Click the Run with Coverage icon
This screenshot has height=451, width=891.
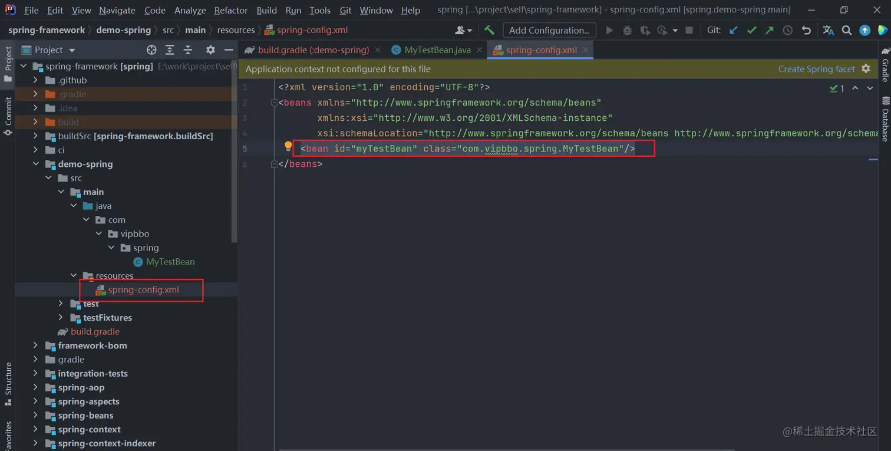[x=645, y=30]
